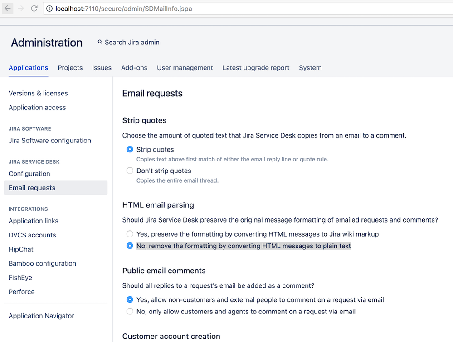Select Yes, allow non-customers to comment

pyautogui.click(x=130, y=299)
